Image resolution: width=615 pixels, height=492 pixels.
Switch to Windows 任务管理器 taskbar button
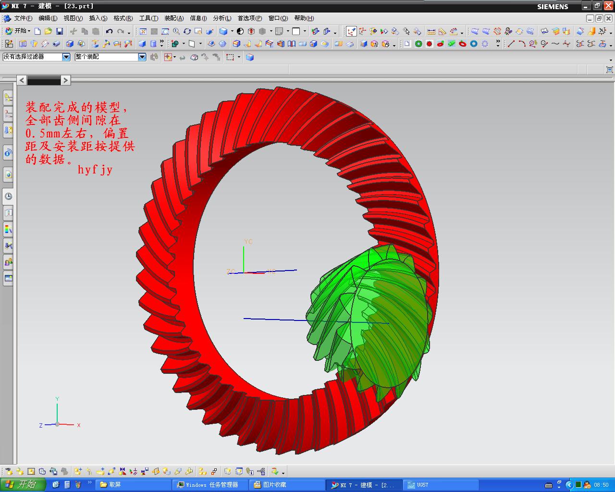coord(210,485)
